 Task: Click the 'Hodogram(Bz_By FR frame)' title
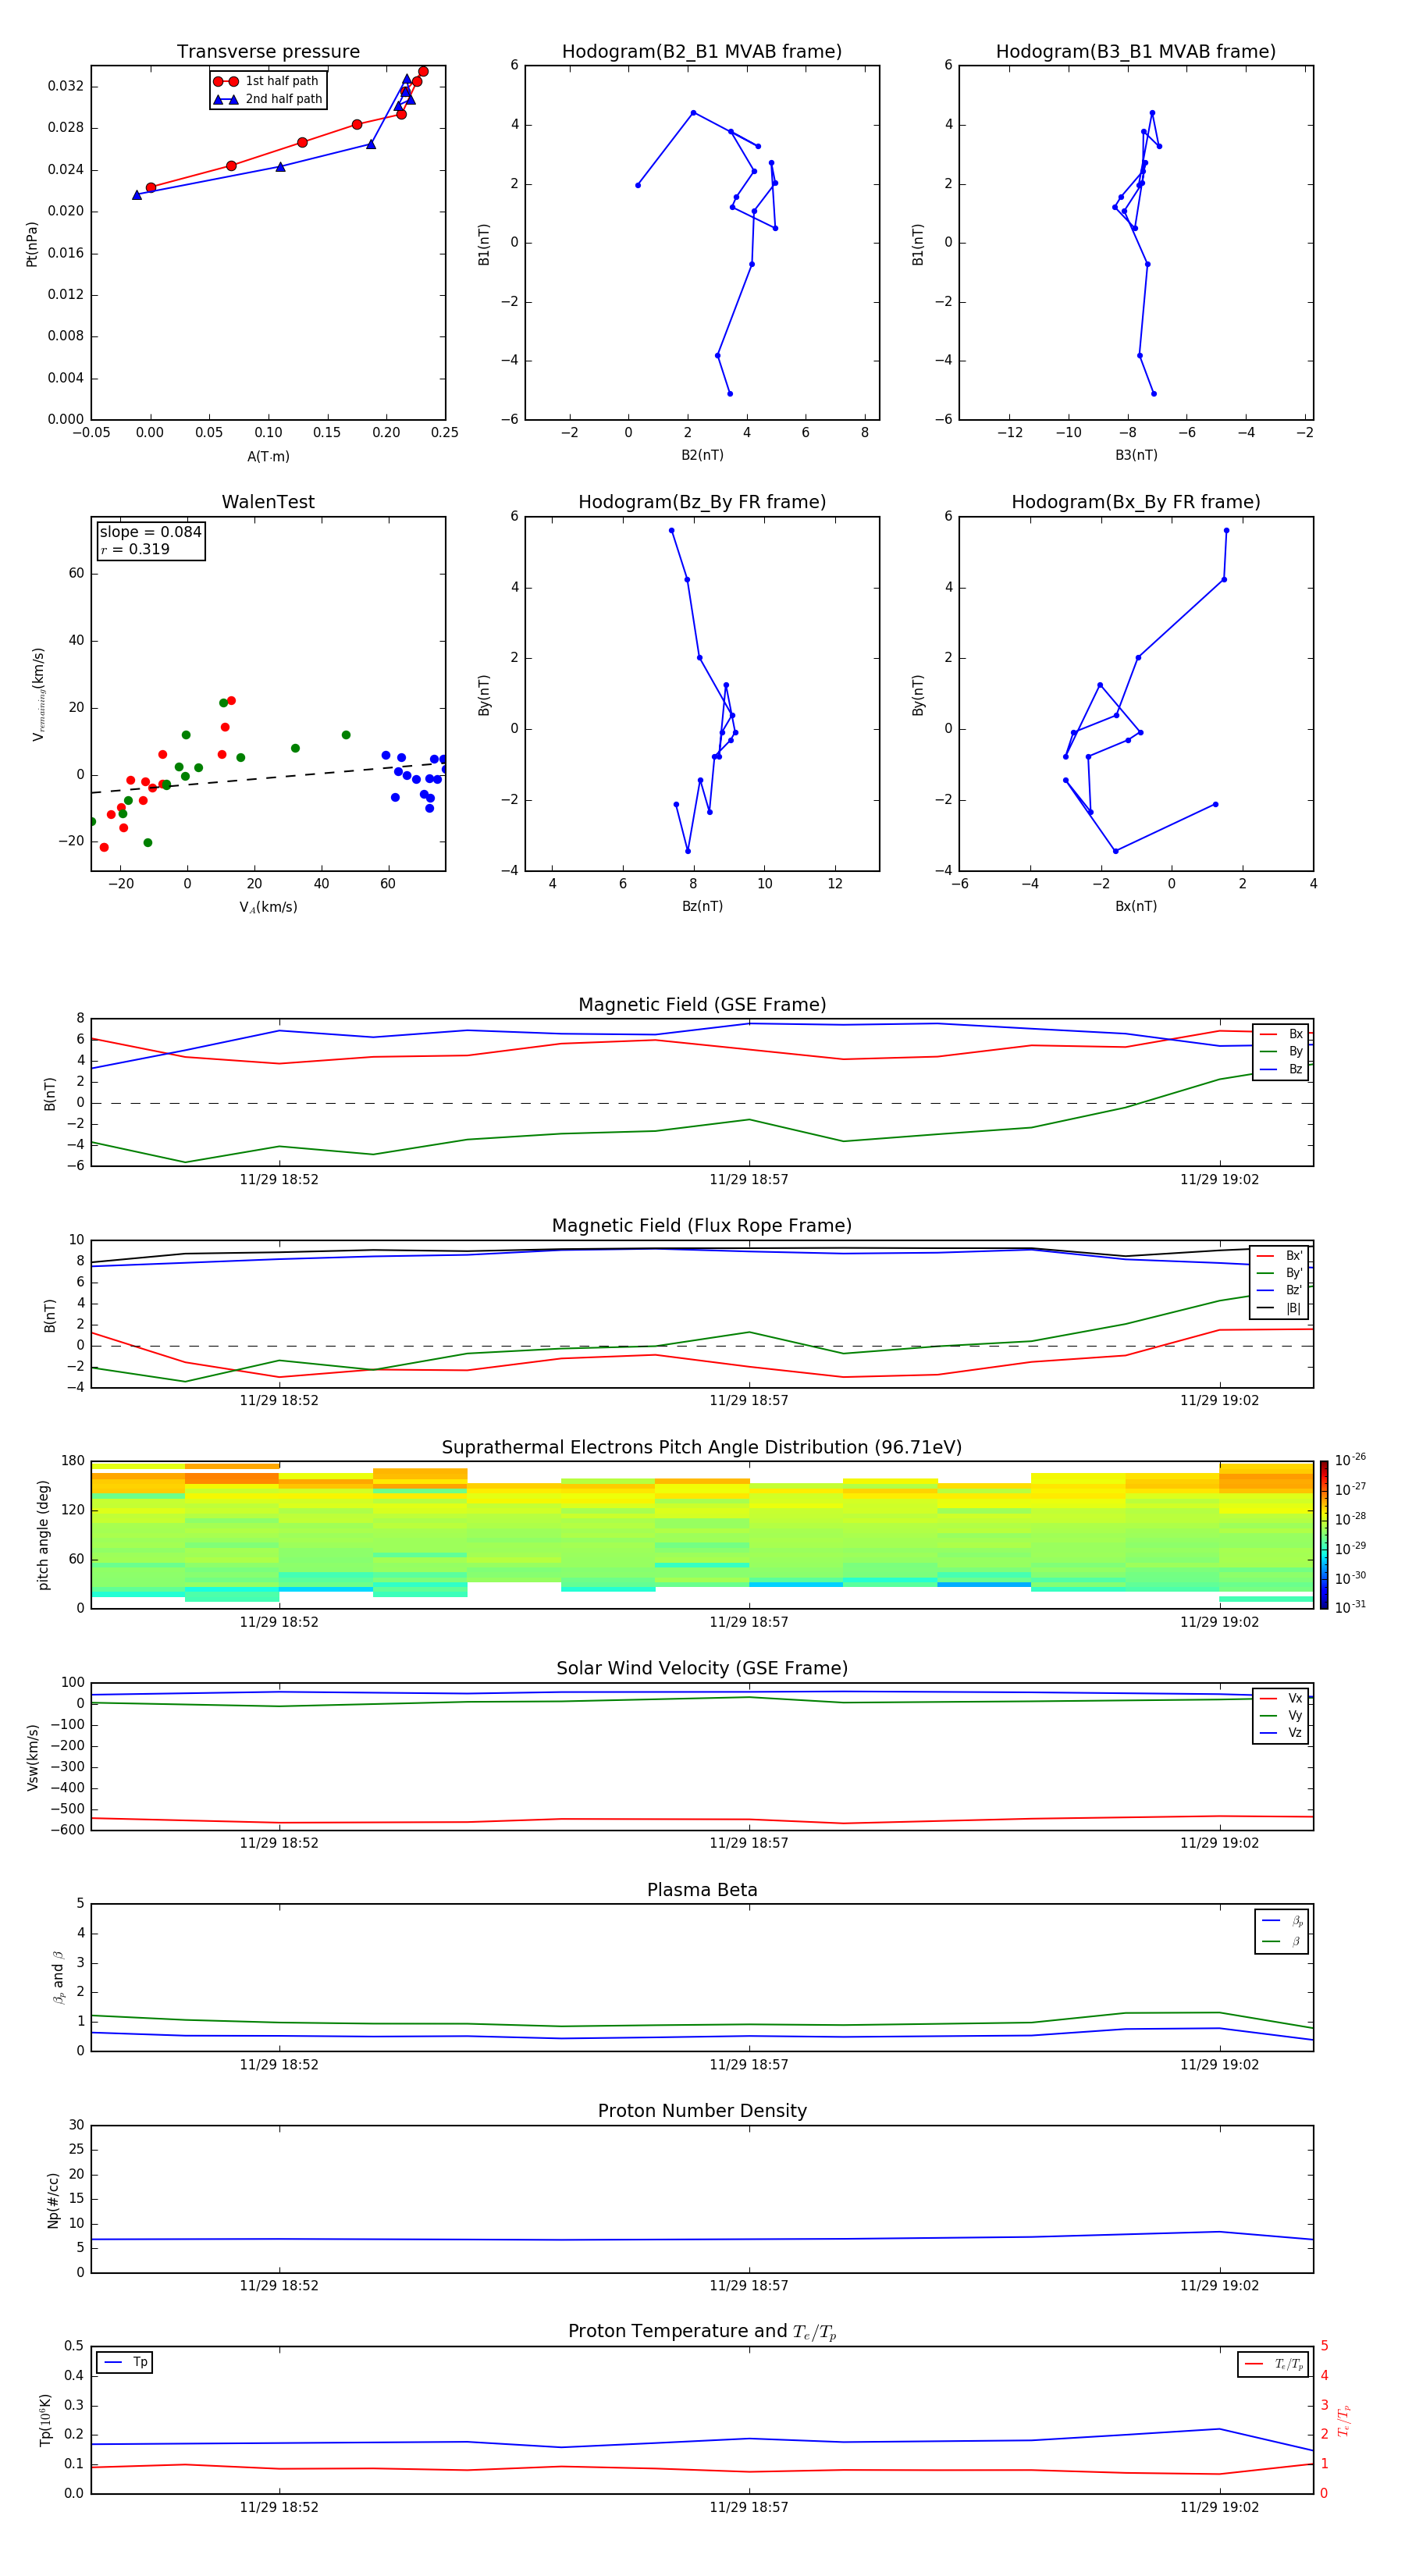tap(702, 502)
